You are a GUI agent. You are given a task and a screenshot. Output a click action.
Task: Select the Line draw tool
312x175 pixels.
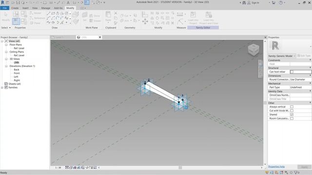coord(48,14)
